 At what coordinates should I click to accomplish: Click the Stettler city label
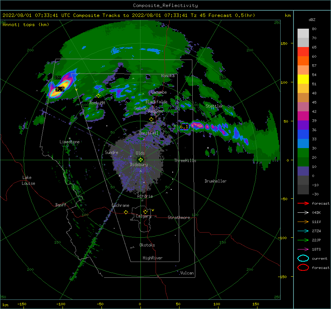[x=214, y=106]
